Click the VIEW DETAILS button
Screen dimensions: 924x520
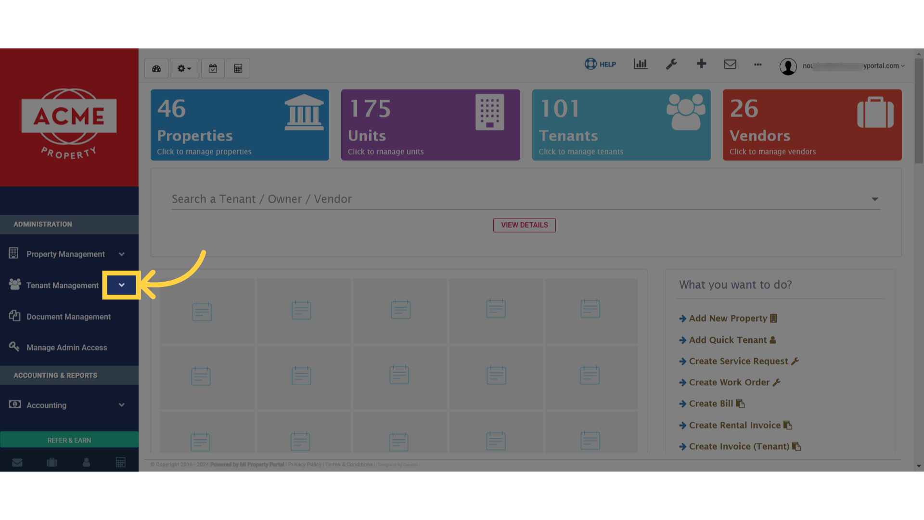[x=525, y=225]
